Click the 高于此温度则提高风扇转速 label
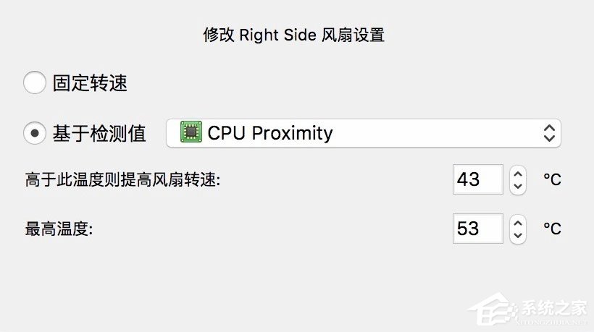This screenshot has height=332, width=594. 122,179
